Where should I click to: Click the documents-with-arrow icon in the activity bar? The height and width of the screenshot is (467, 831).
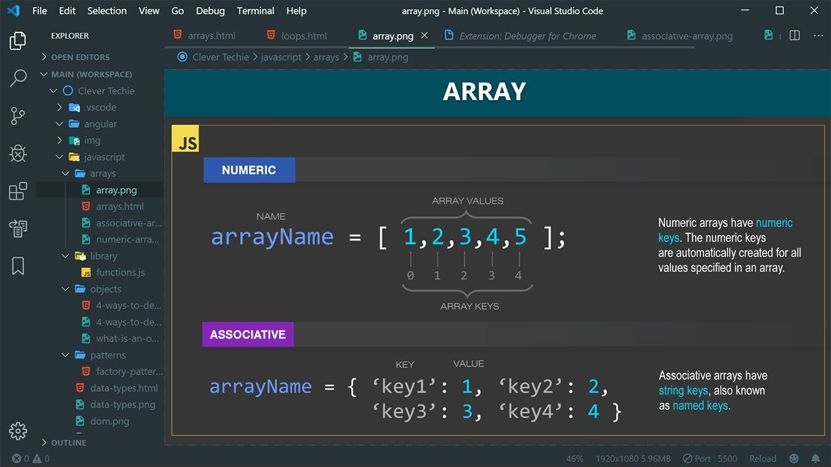click(18, 228)
